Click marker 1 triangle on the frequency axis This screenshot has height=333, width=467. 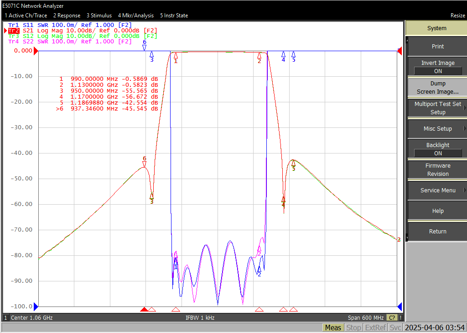pos(176,309)
